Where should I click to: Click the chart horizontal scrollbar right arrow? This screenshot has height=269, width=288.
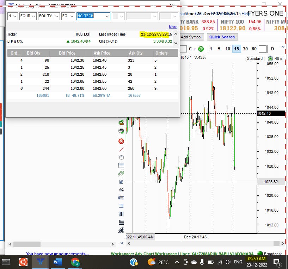pyautogui.click(x=282, y=244)
